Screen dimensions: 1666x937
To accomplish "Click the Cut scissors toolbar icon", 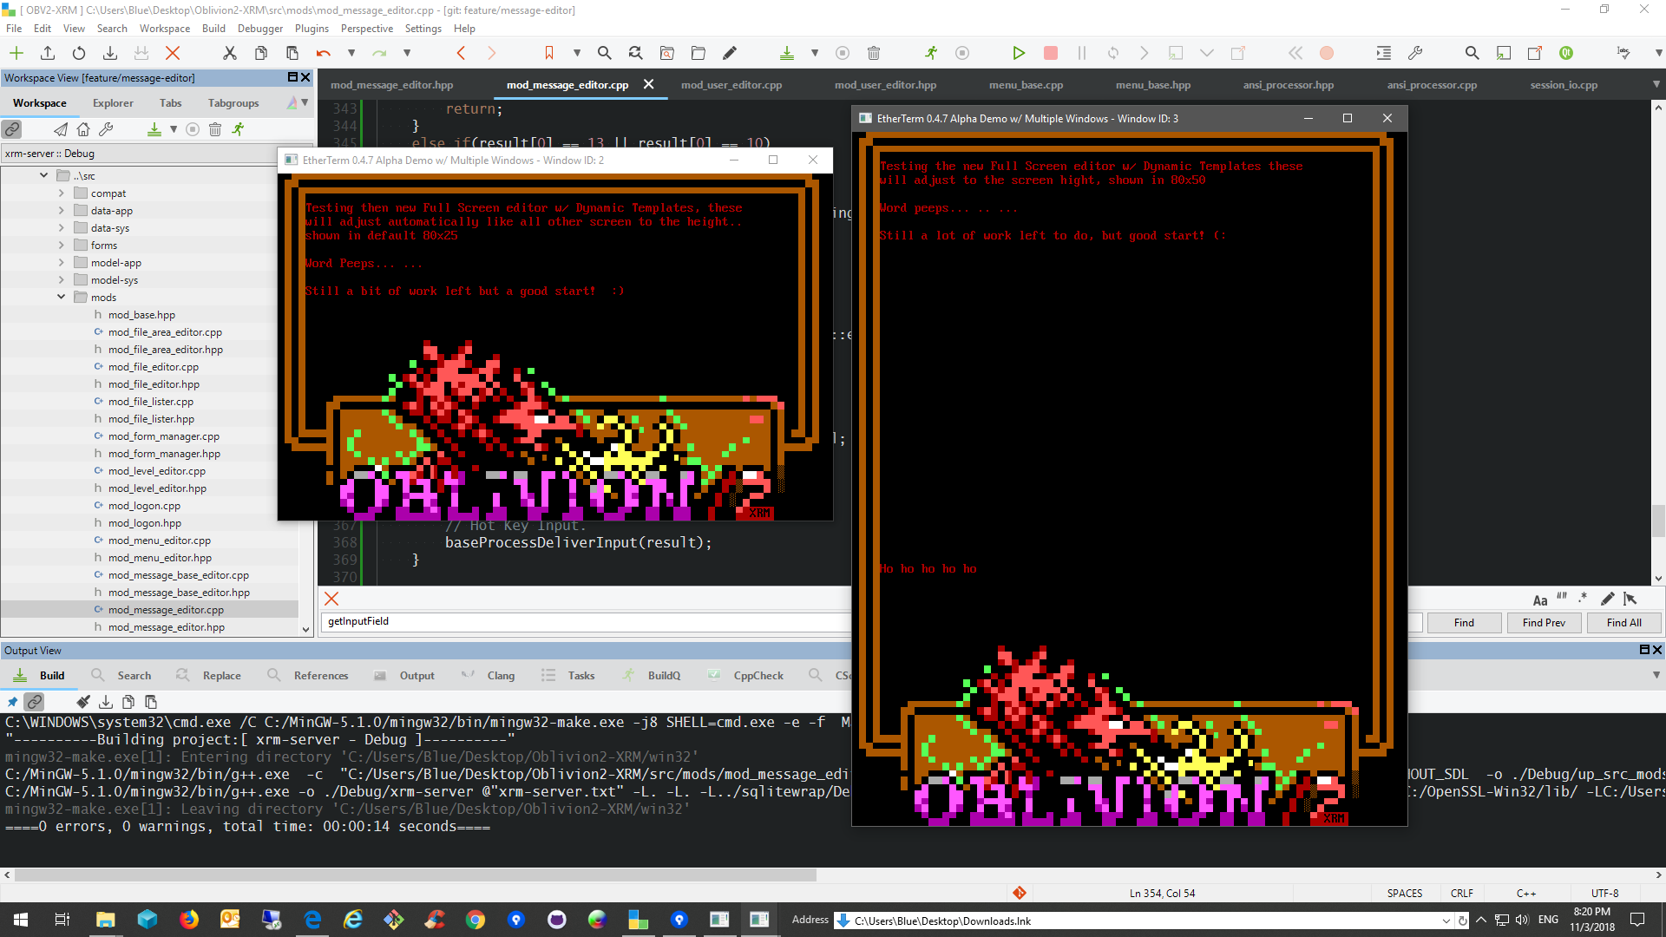I will pyautogui.click(x=229, y=53).
